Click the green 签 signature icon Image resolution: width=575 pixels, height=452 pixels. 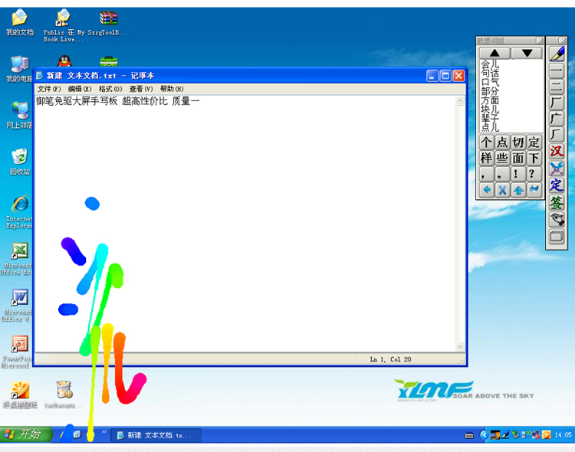click(557, 202)
